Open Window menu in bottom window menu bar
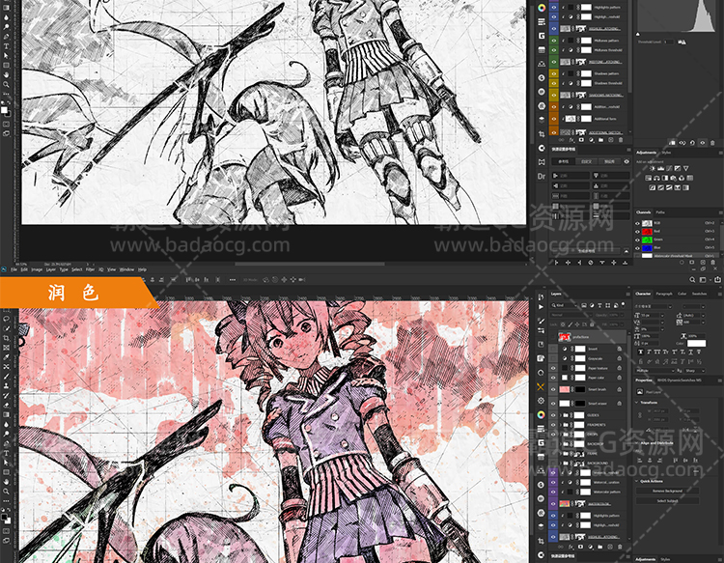Viewport: 724px width, 563px height. (x=126, y=269)
